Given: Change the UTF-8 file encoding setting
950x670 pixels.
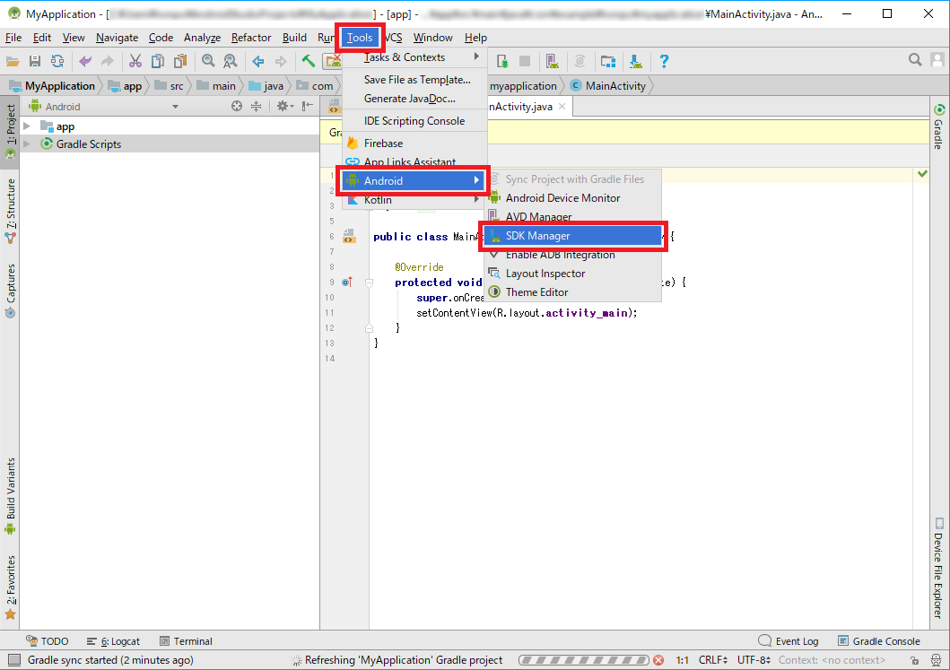Looking at the screenshot, I should [754, 660].
